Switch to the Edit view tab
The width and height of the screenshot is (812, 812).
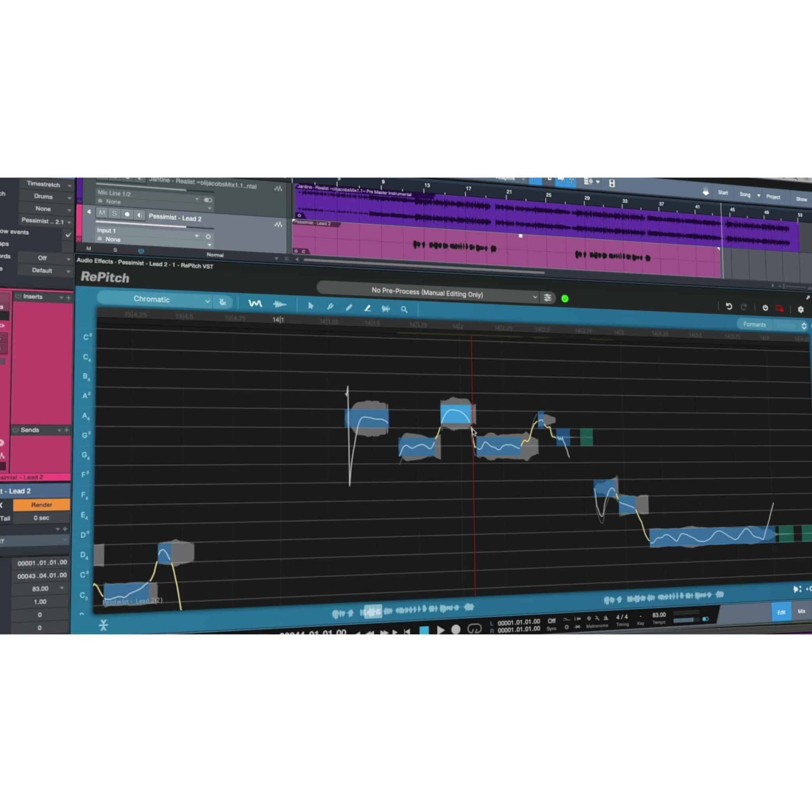[x=781, y=612]
